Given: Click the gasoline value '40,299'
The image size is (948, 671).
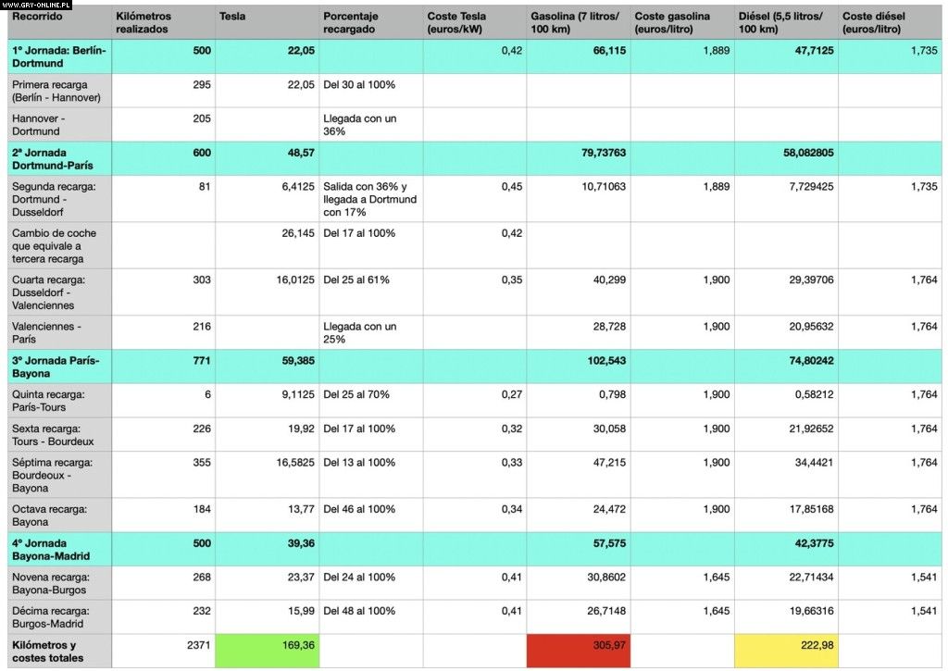Looking at the screenshot, I should pos(609,280).
